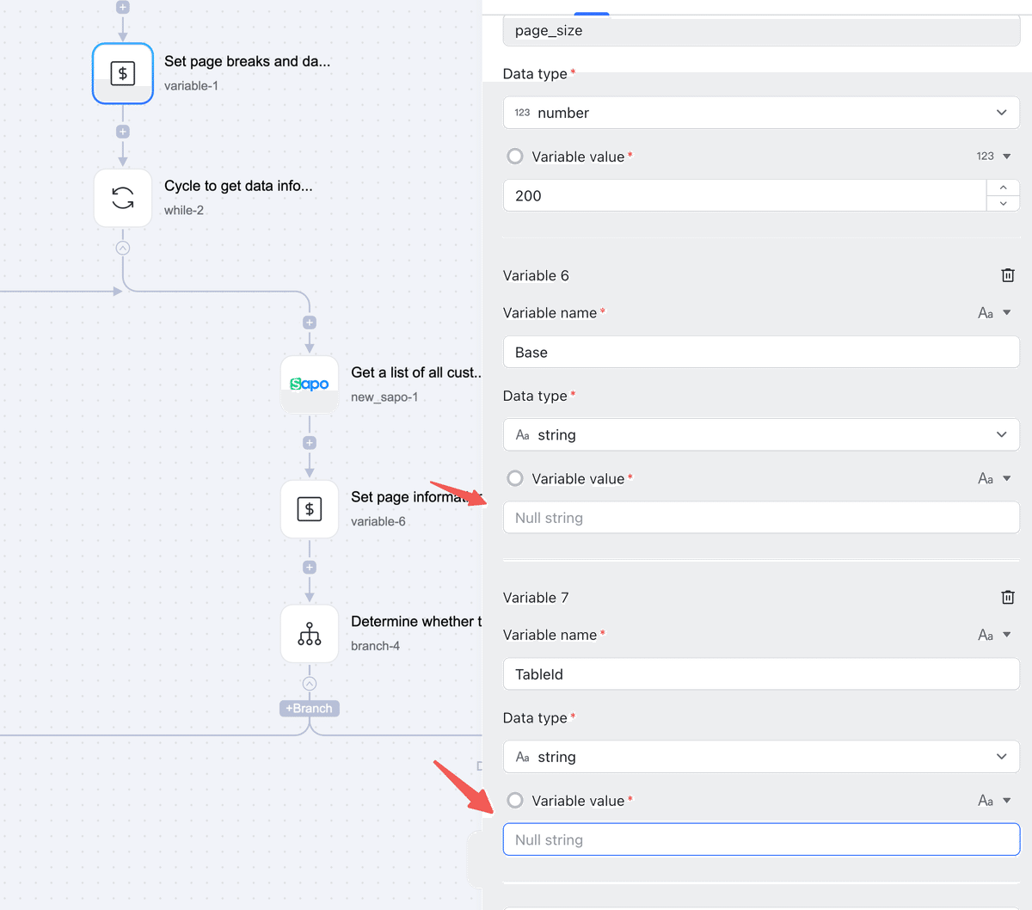Toggle Variable 7 Variable value radio

515,801
